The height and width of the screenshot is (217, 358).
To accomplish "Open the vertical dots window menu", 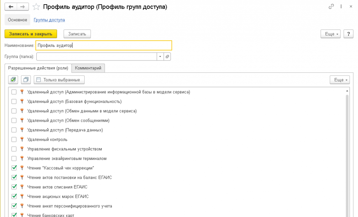I will point(340,7).
